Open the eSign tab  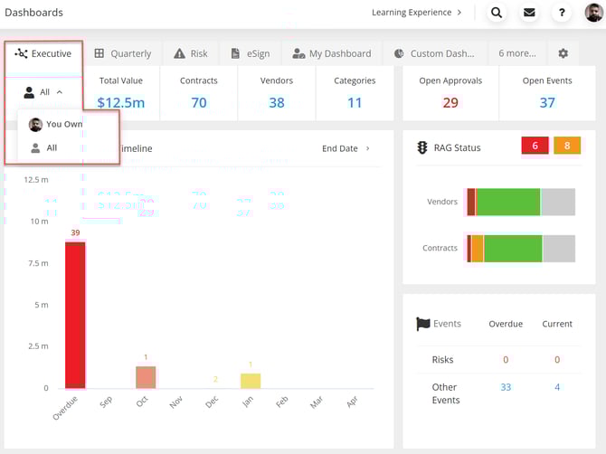pyautogui.click(x=251, y=53)
